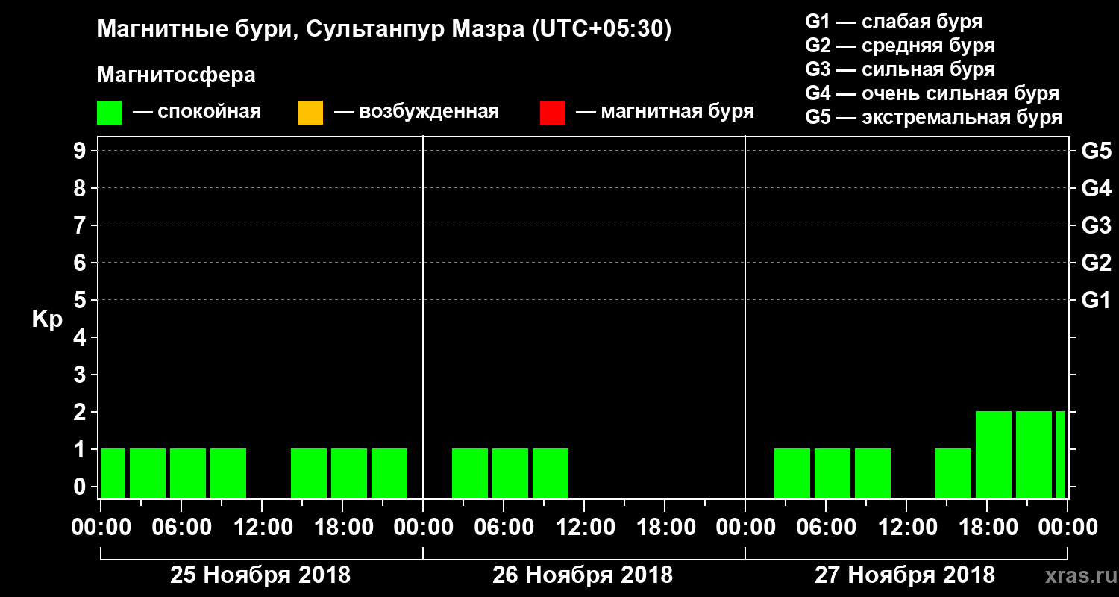
Task: Click the orange 'возбужденная' legend swatch
Action: [310, 113]
